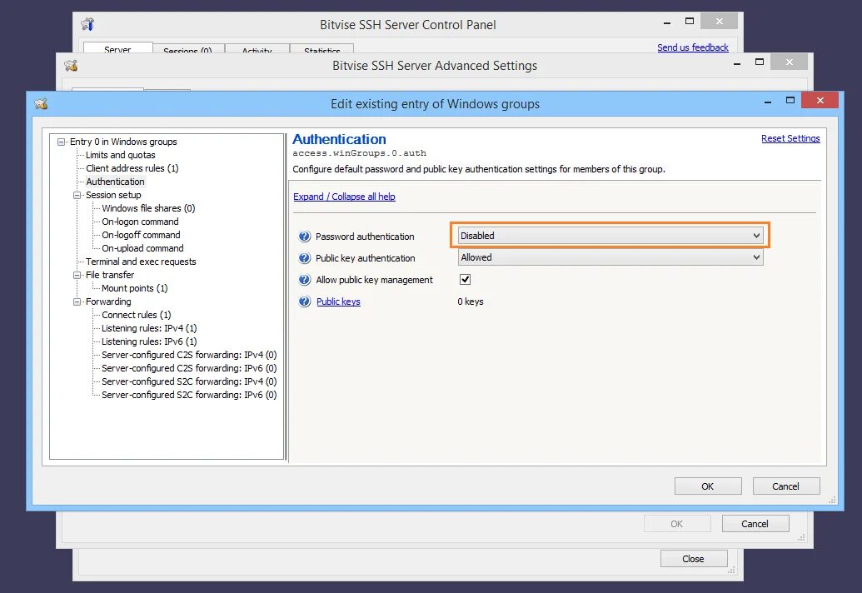This screenshot has height=593, width=862.
Task: Click Expand / Collapse all help link
Action: coord(344,197)
